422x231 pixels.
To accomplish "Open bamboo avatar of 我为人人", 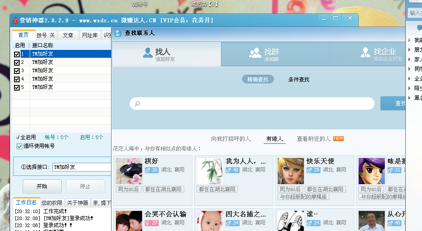I will point(210,171).
